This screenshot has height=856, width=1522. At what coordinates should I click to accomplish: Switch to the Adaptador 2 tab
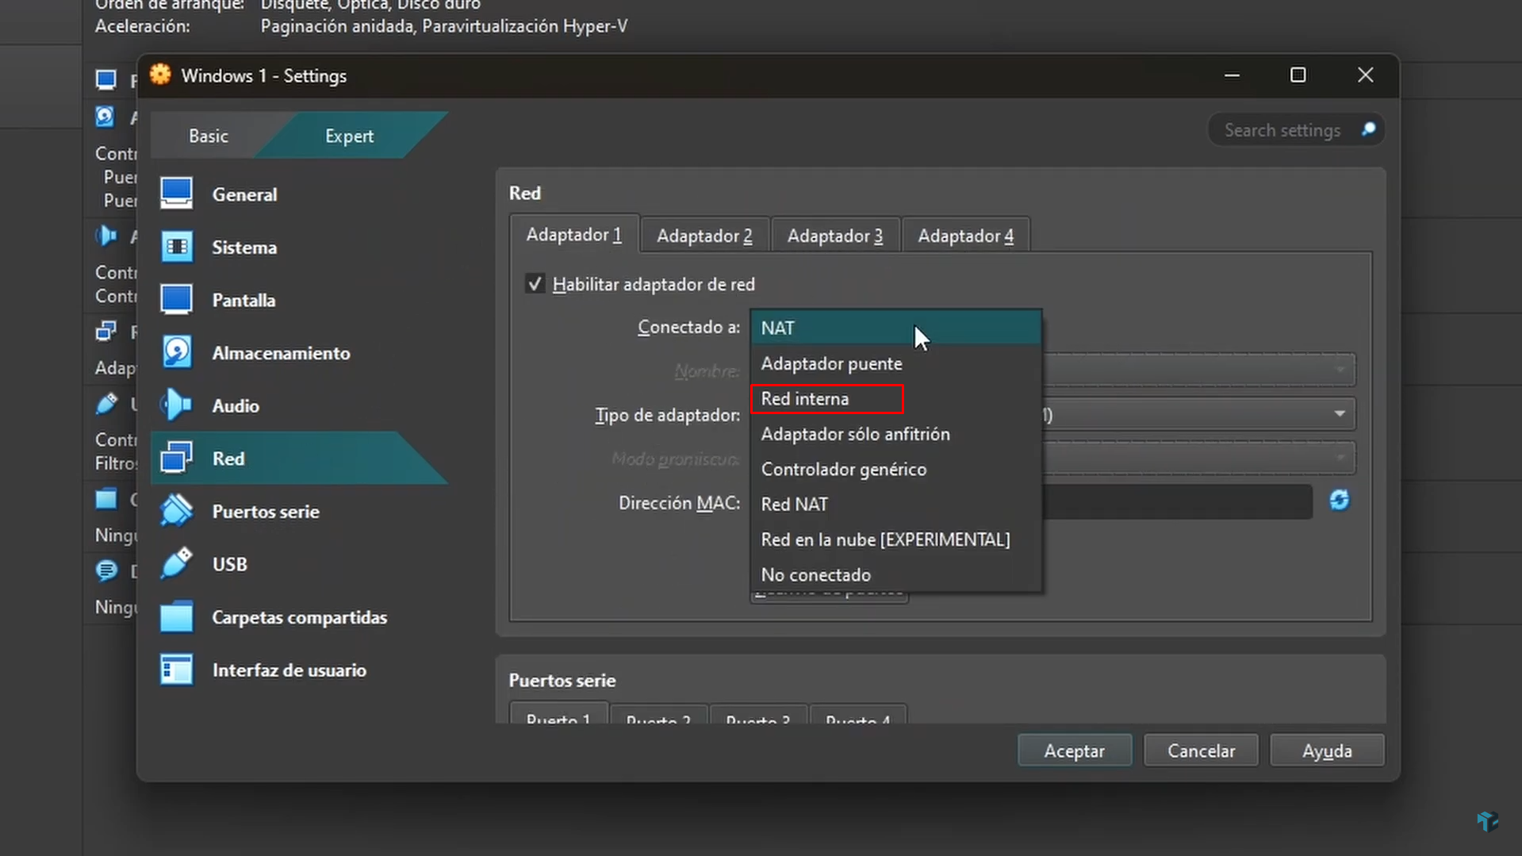coord(704,235)
